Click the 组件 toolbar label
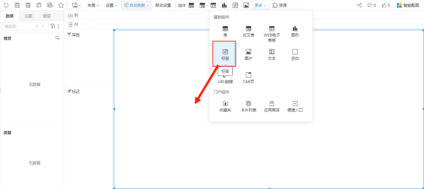 click(182, 5)
